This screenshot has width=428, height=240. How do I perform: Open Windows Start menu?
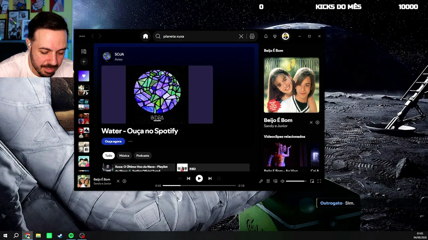[5, 236]
